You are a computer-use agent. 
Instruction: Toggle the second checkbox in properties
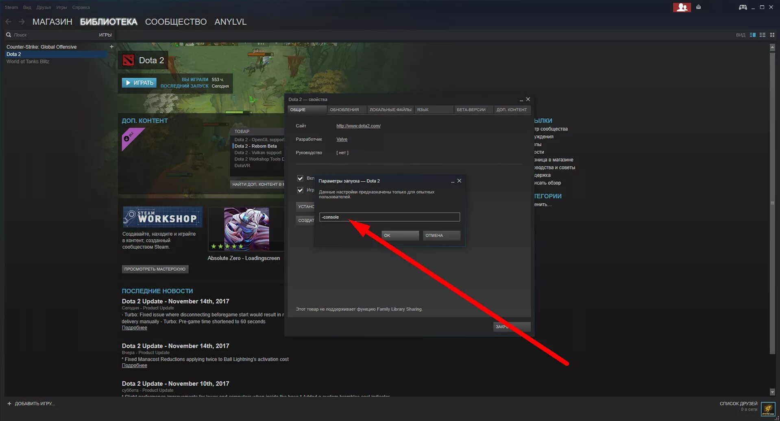coord(300,190)
